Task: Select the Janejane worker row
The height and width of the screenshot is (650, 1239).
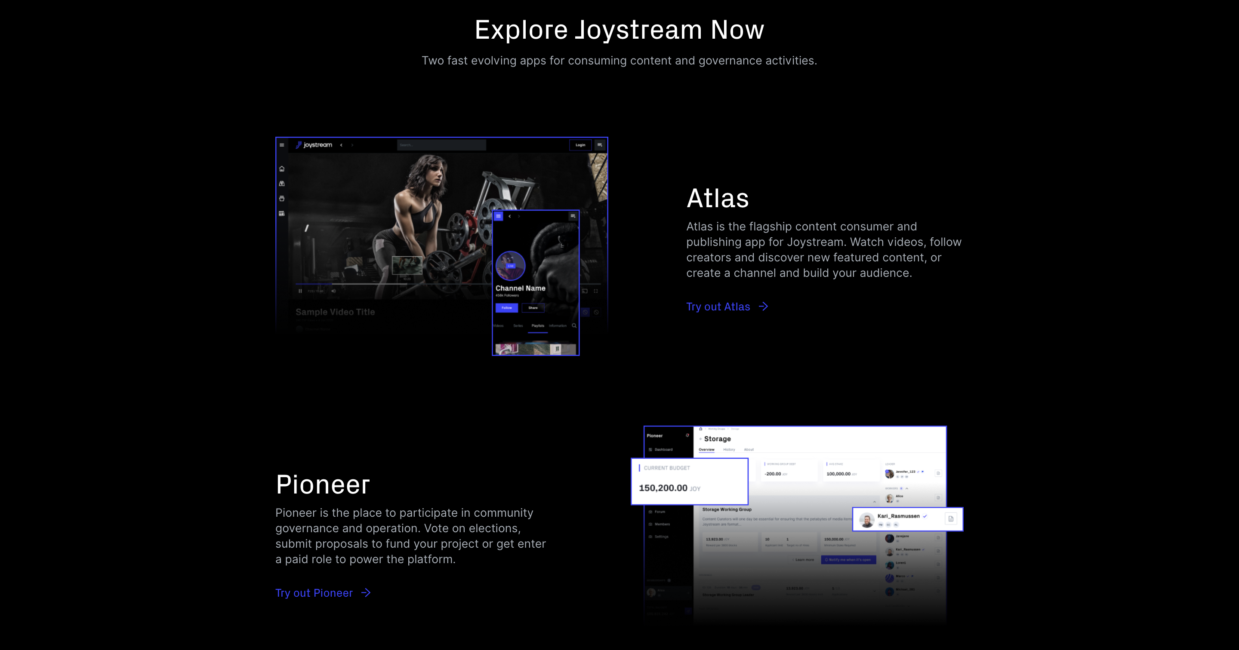Action: [912, 539]
